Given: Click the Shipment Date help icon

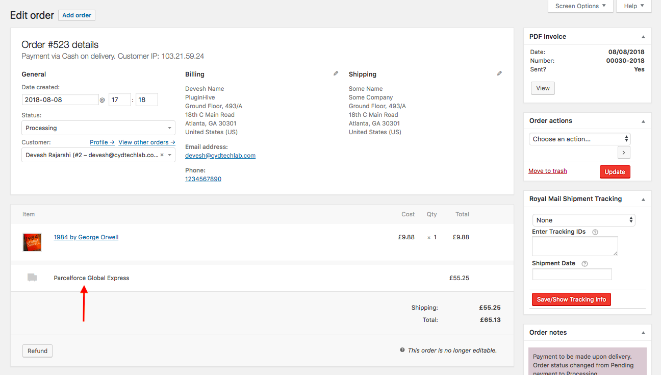Looking at the screenshot, I should (584, 264).
